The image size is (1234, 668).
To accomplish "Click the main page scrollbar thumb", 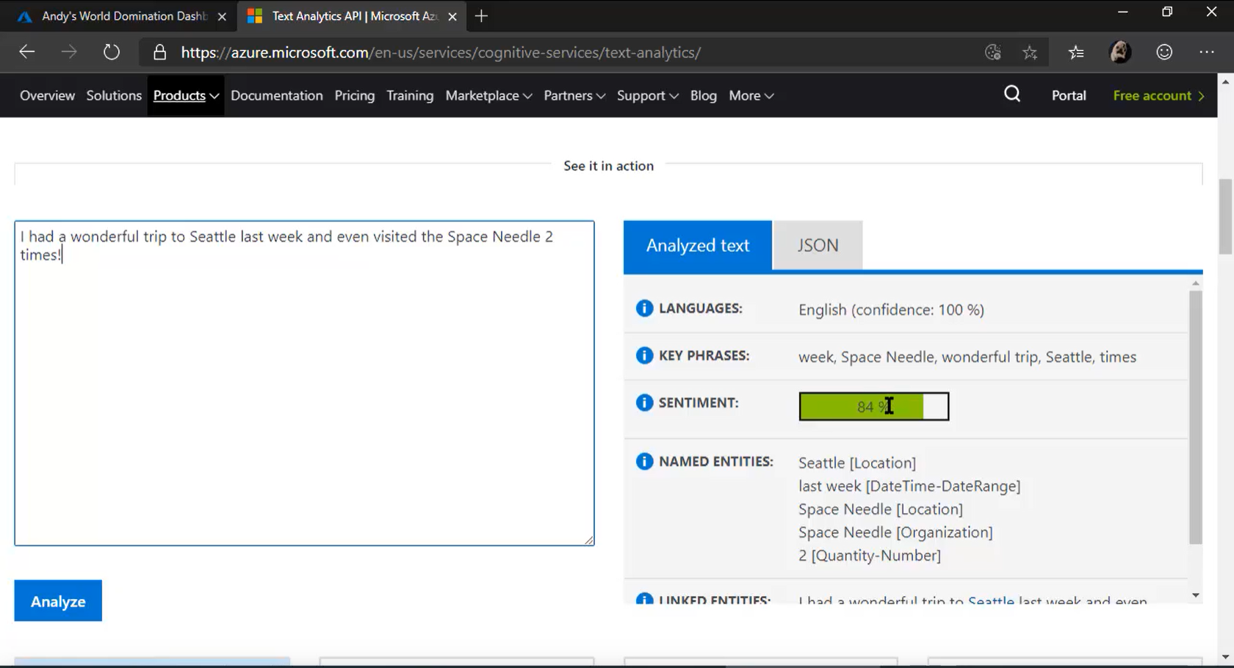I will pyautogui.click(x=1225, y=217).
